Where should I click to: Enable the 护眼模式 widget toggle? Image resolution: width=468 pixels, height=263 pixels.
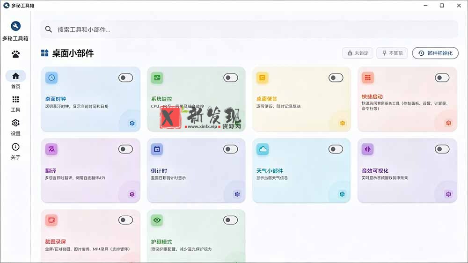coord(231,220)
